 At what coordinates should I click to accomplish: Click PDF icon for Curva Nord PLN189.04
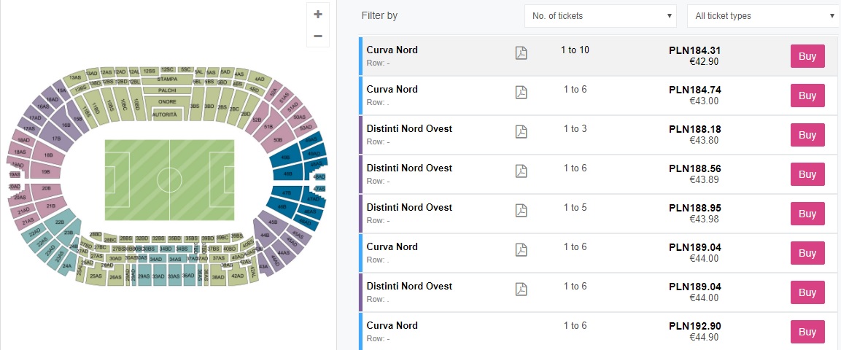tap(521, 250)
